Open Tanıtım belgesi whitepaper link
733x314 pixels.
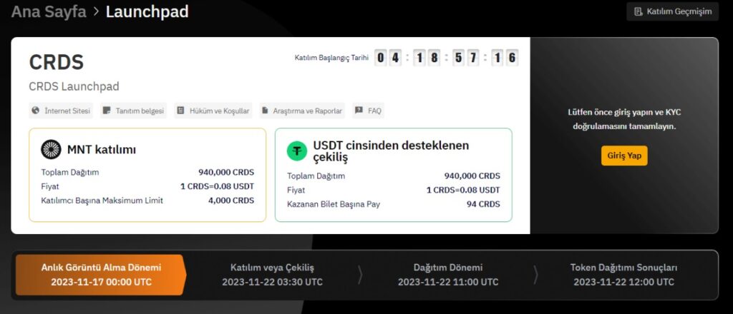click(x=134, y=111)
